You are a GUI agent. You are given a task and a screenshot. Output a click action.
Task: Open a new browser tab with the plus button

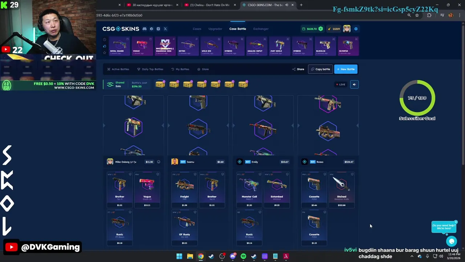[301, 5]
